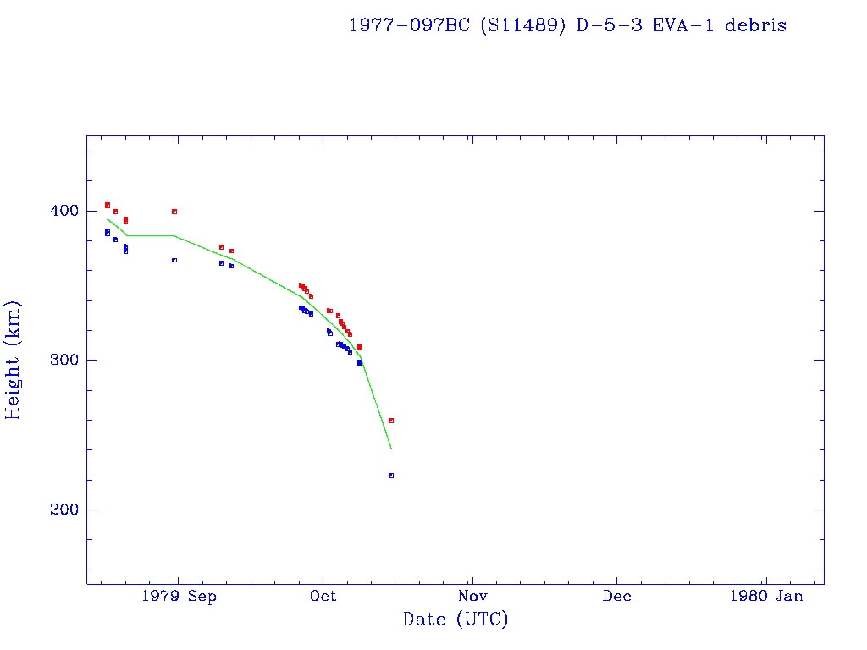This screenshot has height=650, width=867.
Task: Click the flat green line segment before September
Action: [150, 235]
